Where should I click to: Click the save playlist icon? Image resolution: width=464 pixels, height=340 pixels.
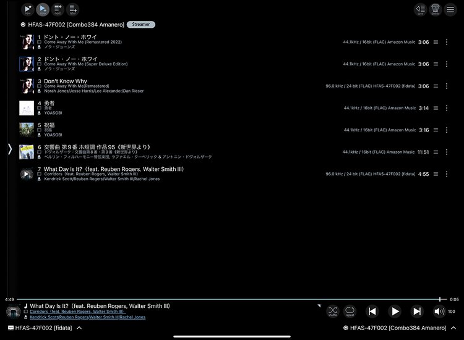click(x=420, y=9)
